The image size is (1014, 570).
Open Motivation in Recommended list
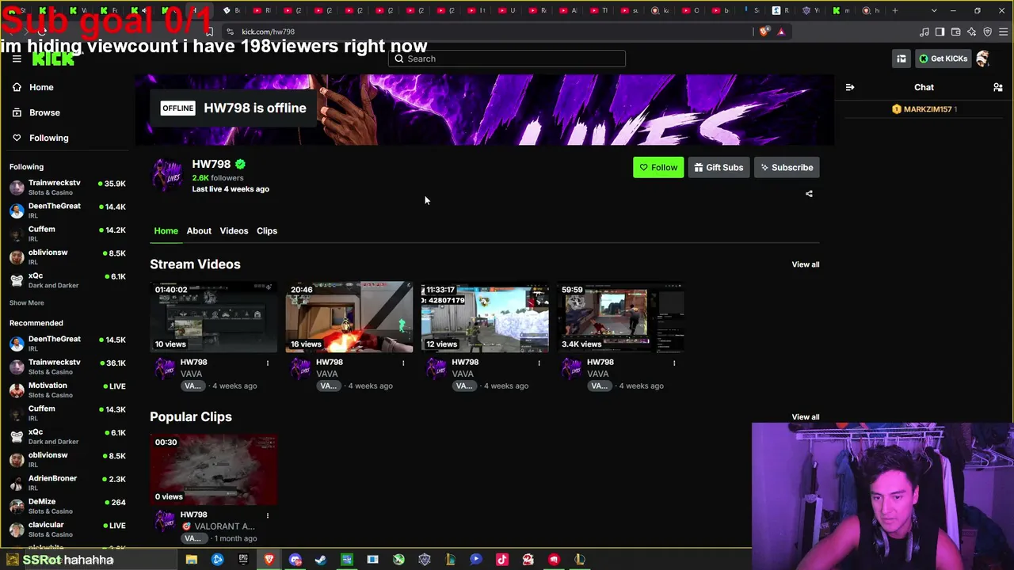pyautogui.click(x=67, y=389)
